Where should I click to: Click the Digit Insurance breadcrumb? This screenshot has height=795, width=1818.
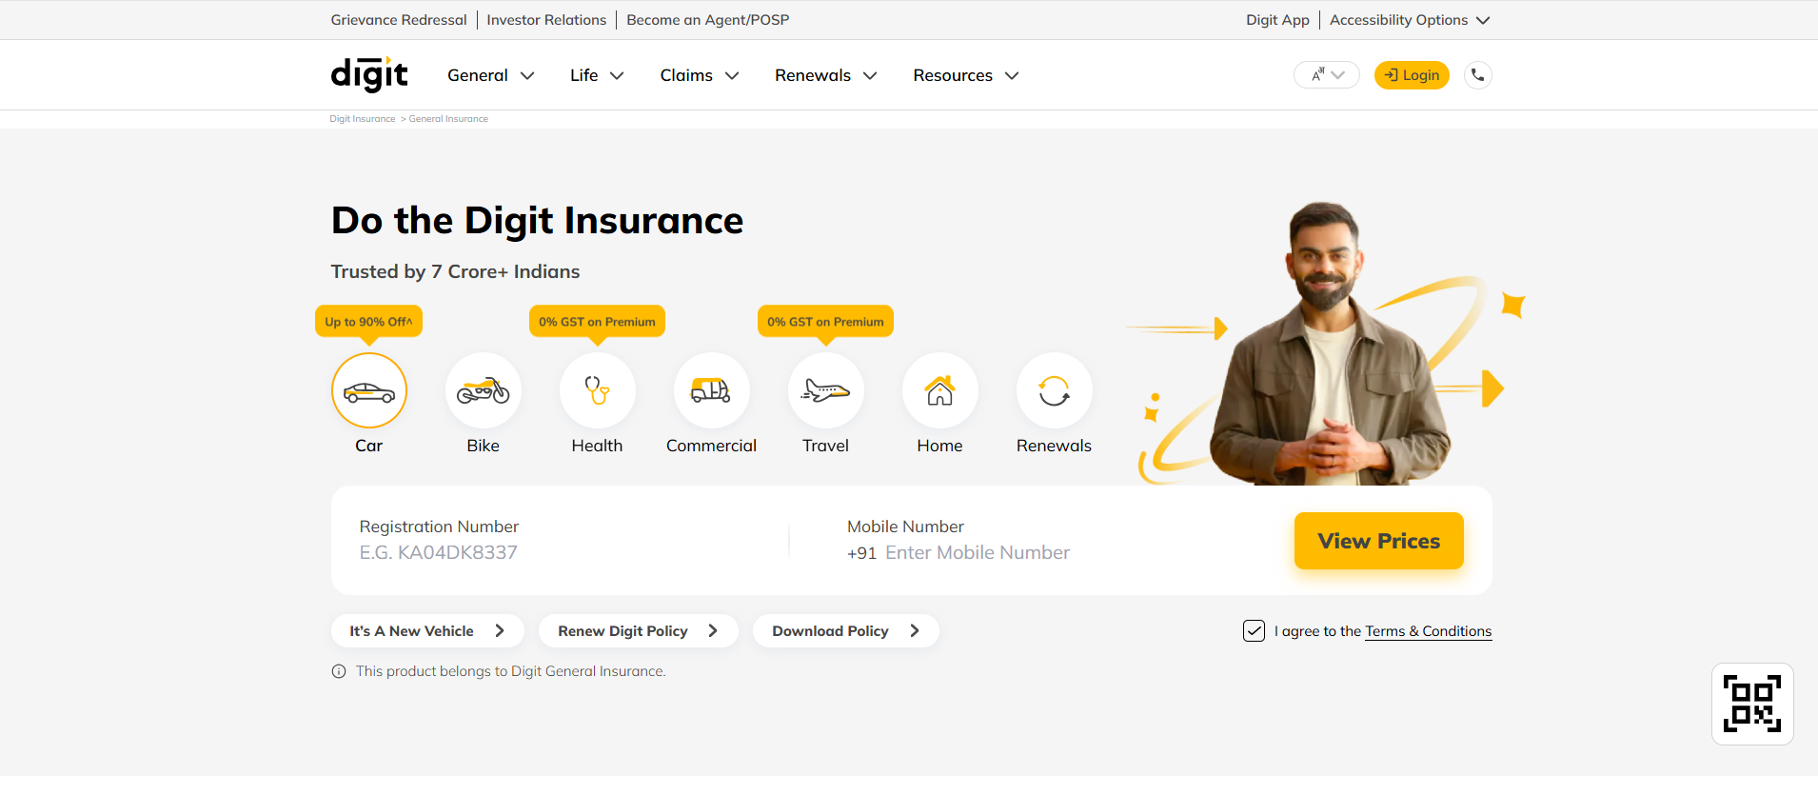[363, 119]
